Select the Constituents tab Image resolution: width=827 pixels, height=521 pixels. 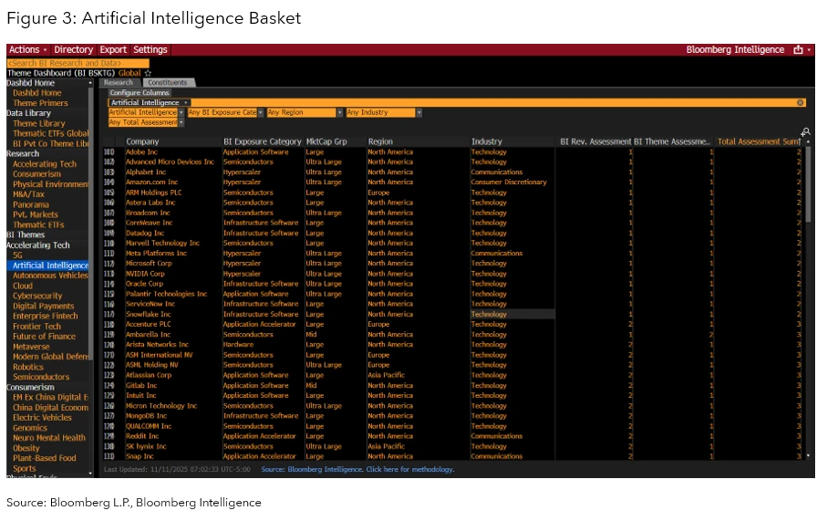[x=168, y=82]
